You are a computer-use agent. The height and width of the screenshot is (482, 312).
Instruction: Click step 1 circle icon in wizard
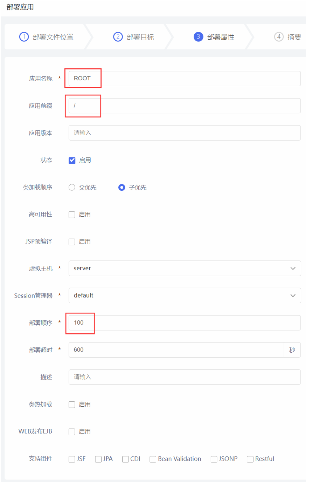(x=24, y=37)
